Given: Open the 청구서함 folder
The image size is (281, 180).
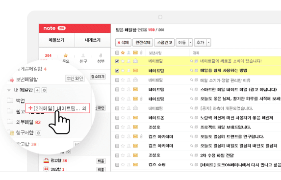Looking at the screenshot, I should [x=25, y=132].
